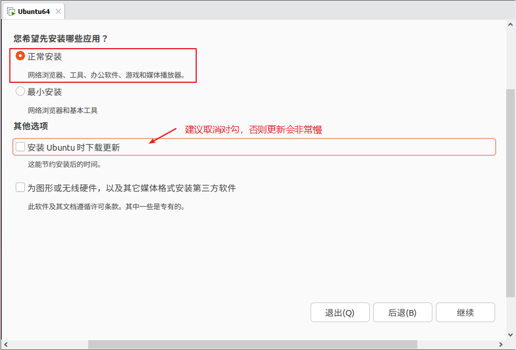
Task: Click the heading 您希望先安装哪些应用？
Action: [x=61, y=39]
